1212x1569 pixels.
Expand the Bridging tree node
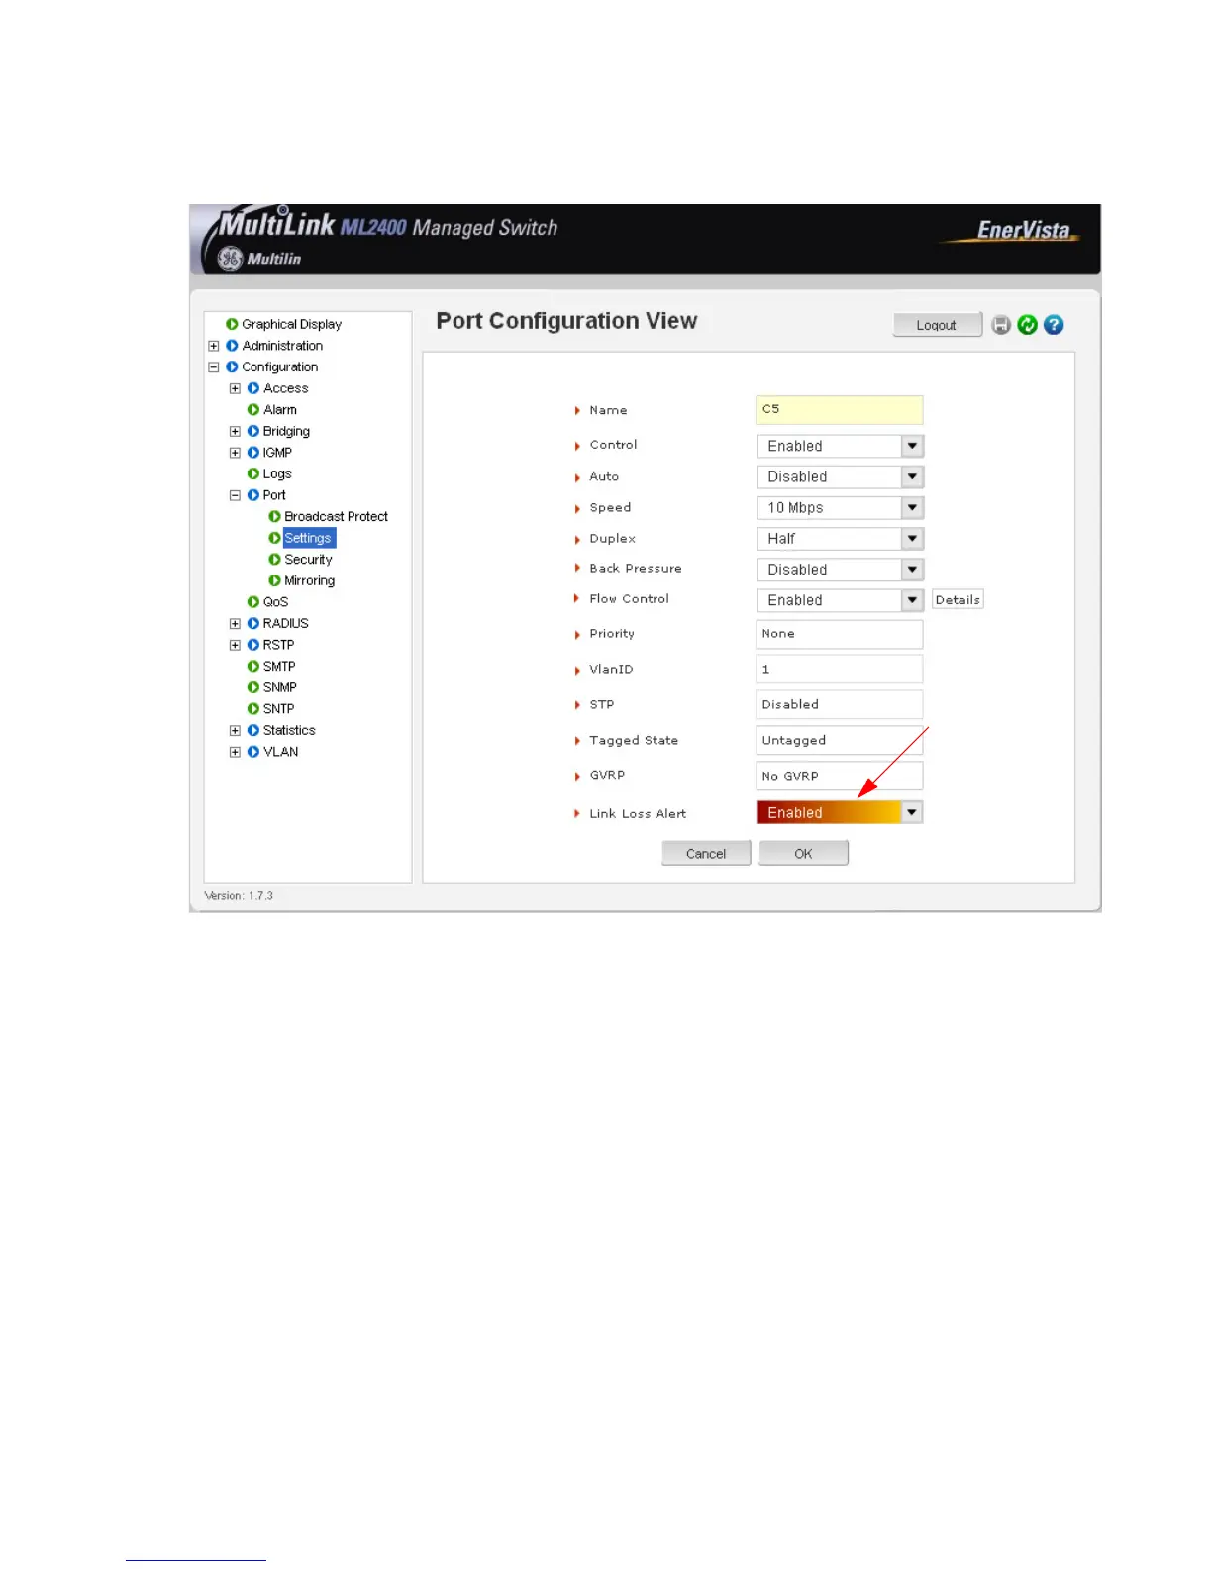coord(235,431)
